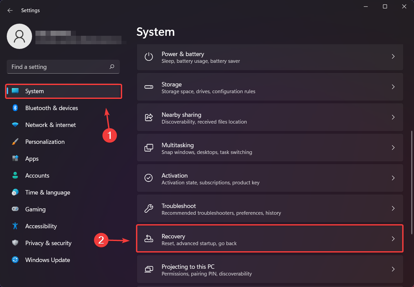The height and width of the screenshot is (287, 414).
Task: Click the Troubleshoot wrench icon
Action: point(148,208)
